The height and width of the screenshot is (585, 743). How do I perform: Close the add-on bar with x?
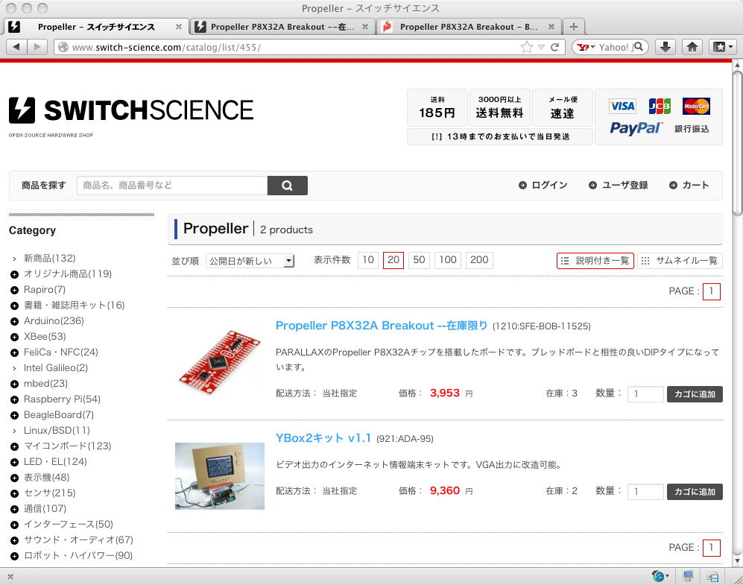click(x=10, y=577)
